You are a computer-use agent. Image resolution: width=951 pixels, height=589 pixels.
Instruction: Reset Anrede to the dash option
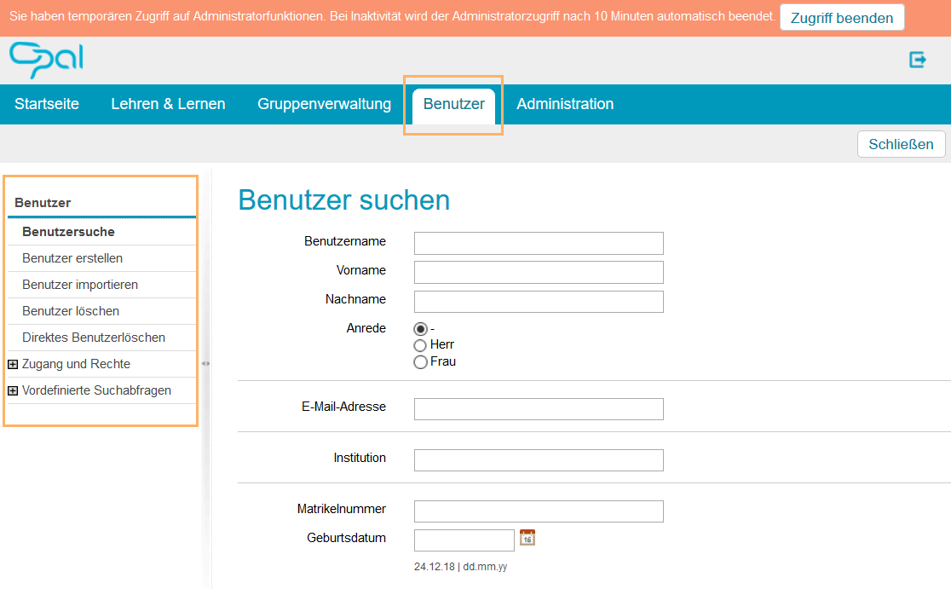tap(420, 328)
